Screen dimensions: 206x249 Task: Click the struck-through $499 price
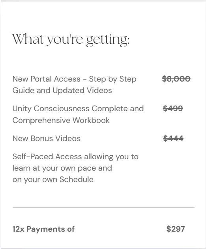click(173, 108)
